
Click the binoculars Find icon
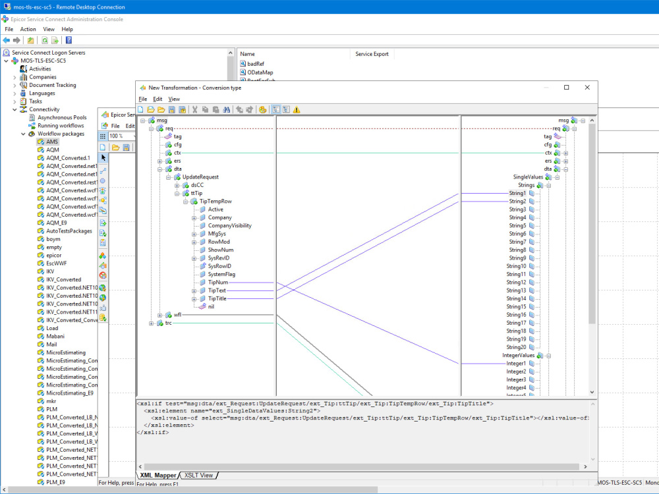click(227, 109)
